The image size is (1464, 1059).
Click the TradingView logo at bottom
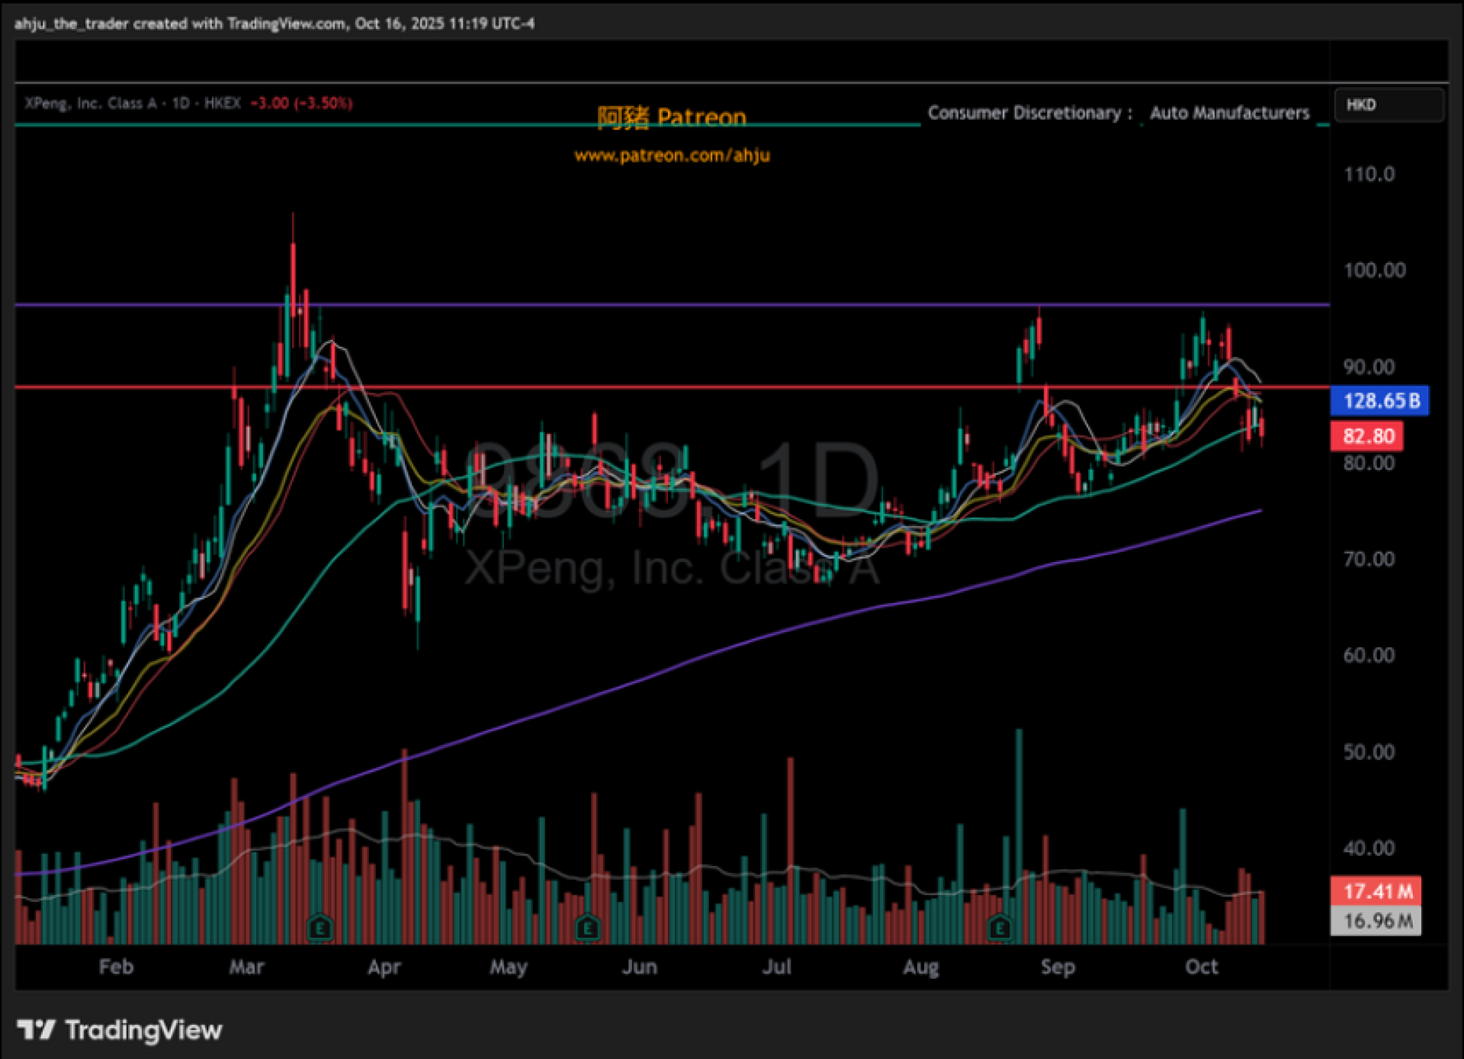tap(120, 1030)
